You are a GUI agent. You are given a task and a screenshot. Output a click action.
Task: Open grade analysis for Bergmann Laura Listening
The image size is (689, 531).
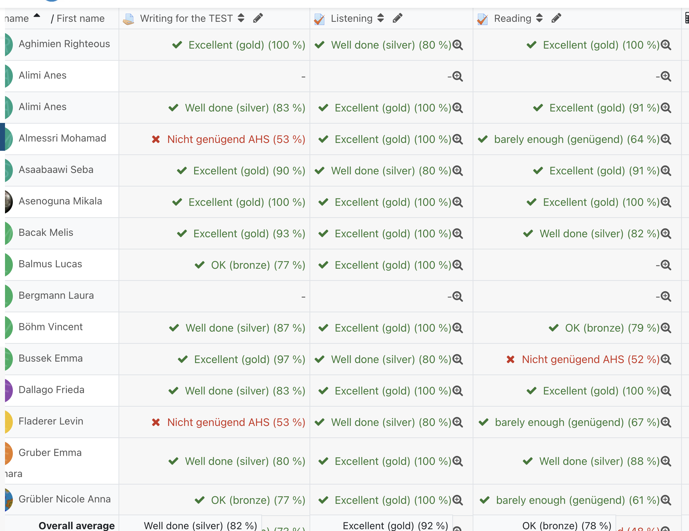tap(458, 297)
